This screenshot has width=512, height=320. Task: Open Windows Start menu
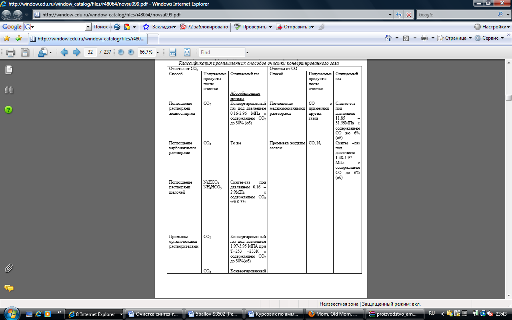[x=11, y=313]
